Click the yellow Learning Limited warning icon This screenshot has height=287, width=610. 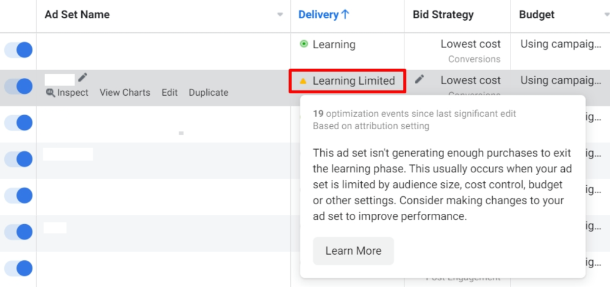tap(304, 81)
